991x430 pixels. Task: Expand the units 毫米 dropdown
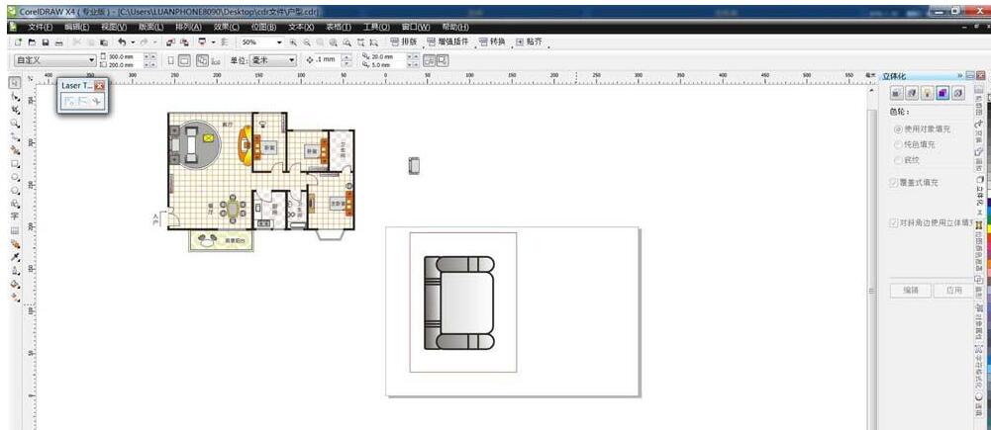pyautogui.click(x=292, y=60)
